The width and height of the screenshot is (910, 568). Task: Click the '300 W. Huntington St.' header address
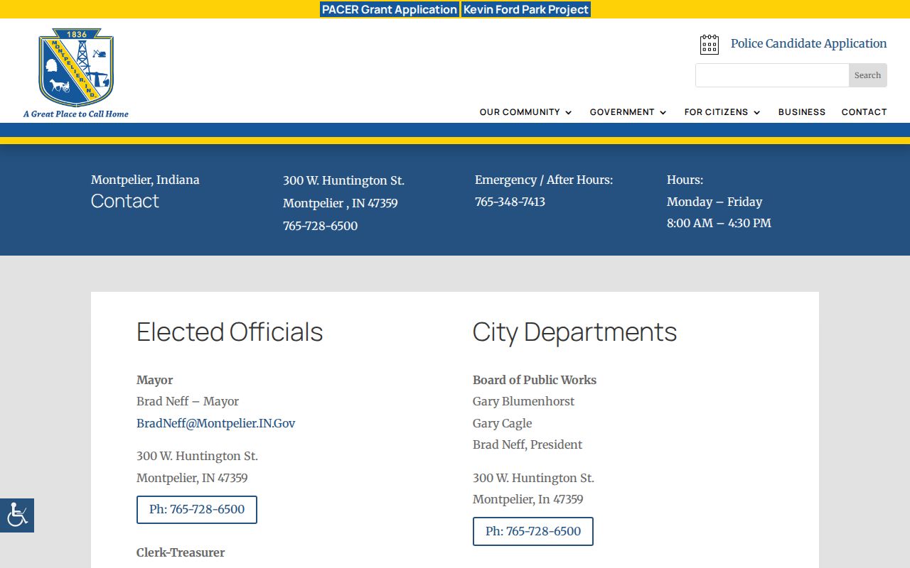tap(343, 180)
